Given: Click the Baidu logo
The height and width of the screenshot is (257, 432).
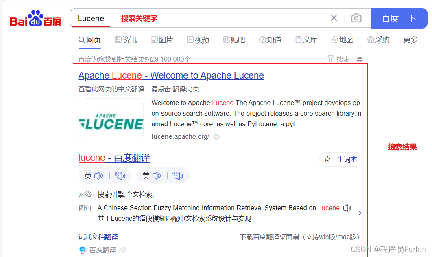Looking at the screenshot, I should (36, 18).
